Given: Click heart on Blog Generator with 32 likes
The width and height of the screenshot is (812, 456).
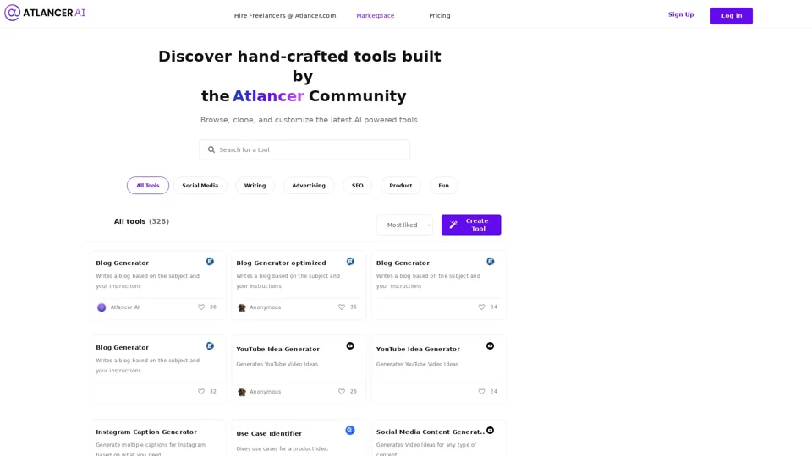Looking at the screenshot, I should point(201,391).
